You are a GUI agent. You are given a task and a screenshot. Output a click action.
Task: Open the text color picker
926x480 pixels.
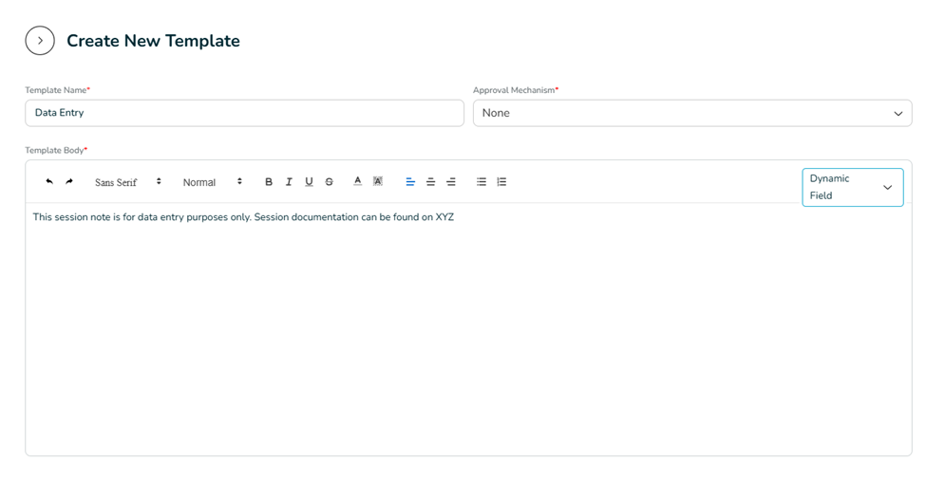pyautogui.click(x=357, y=181)
